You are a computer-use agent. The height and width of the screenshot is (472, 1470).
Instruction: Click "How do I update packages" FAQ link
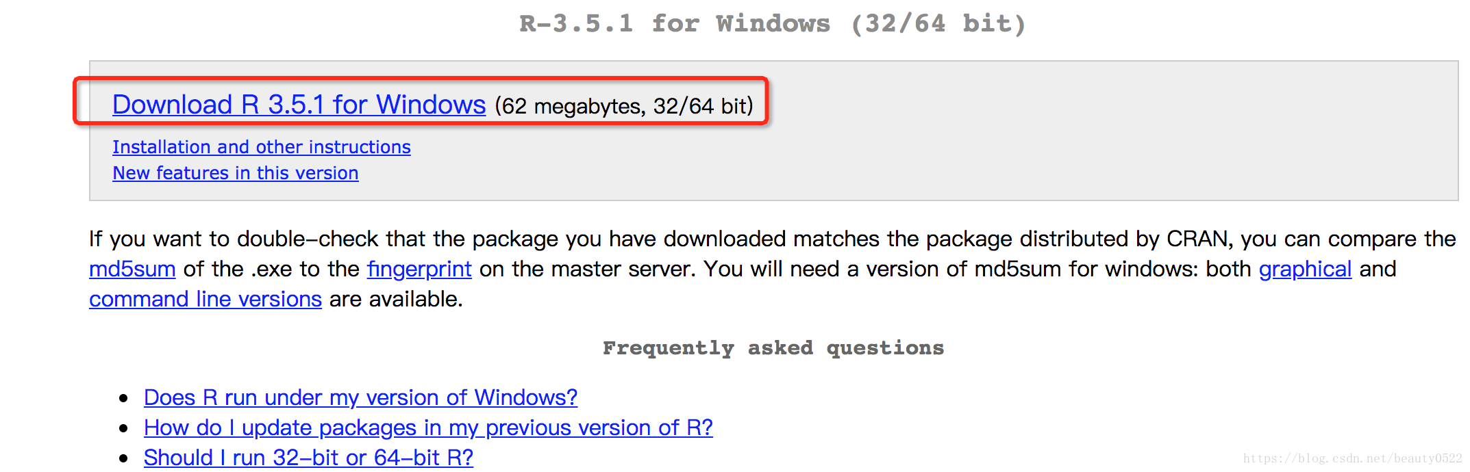point(428,428)
